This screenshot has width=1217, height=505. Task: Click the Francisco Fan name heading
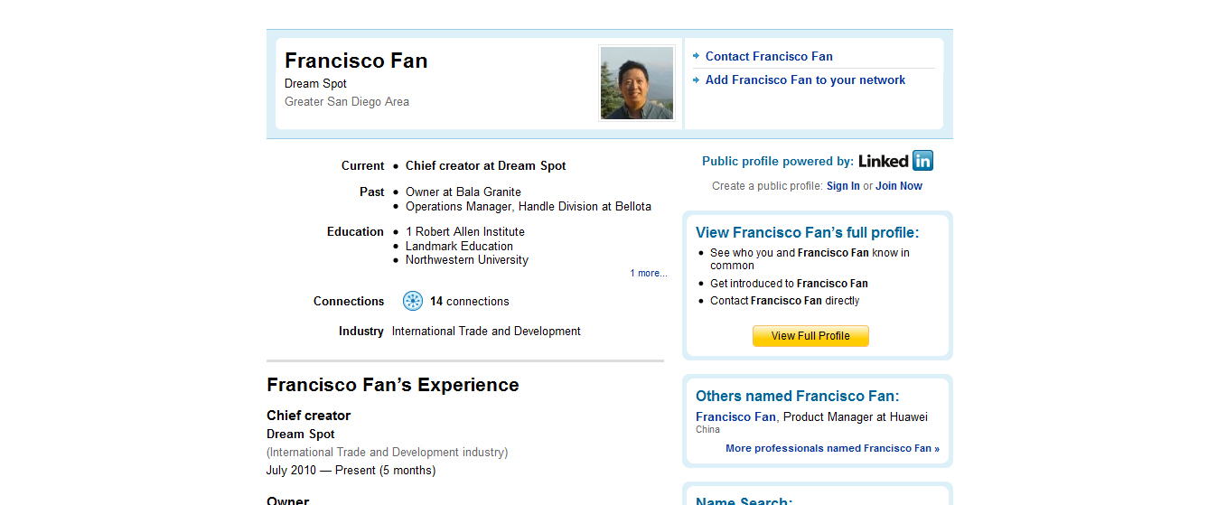356,61
